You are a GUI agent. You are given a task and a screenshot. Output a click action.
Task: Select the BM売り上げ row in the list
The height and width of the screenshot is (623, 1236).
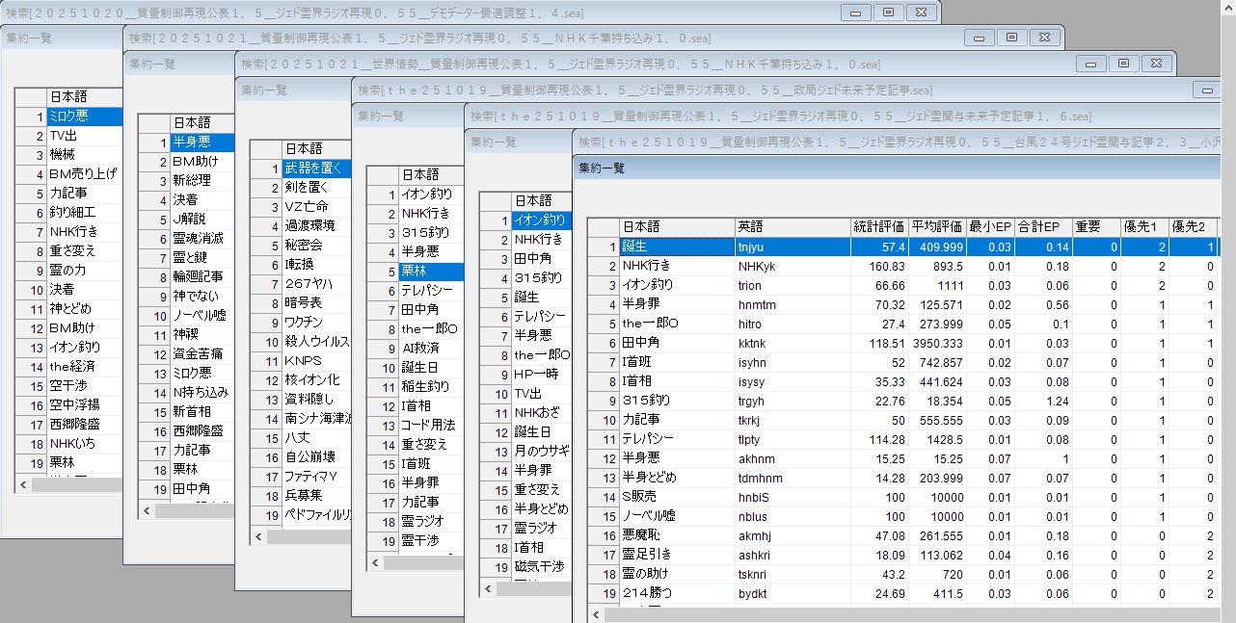click(x=83, y=174)
